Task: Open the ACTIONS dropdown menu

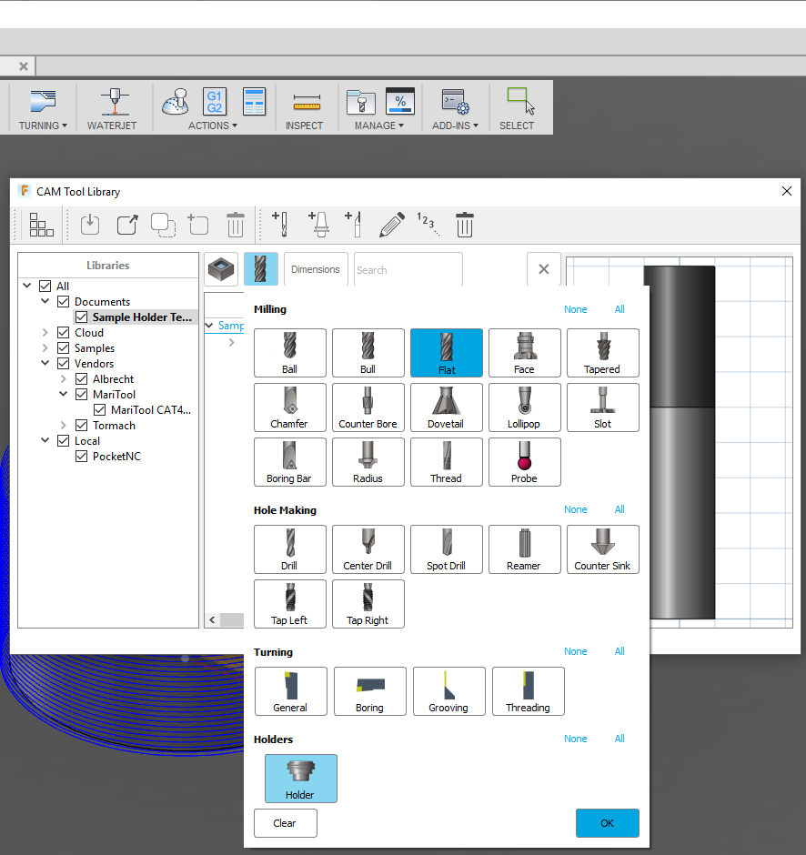Action: click(213, 126)
